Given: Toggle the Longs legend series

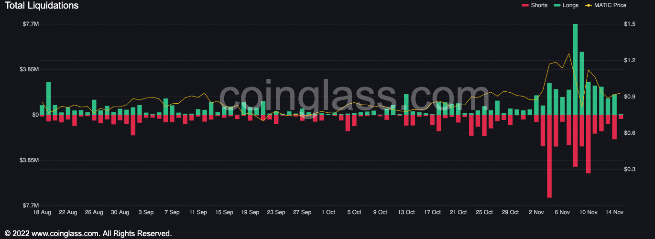Looking at the screenshot, I should (566, 5).
